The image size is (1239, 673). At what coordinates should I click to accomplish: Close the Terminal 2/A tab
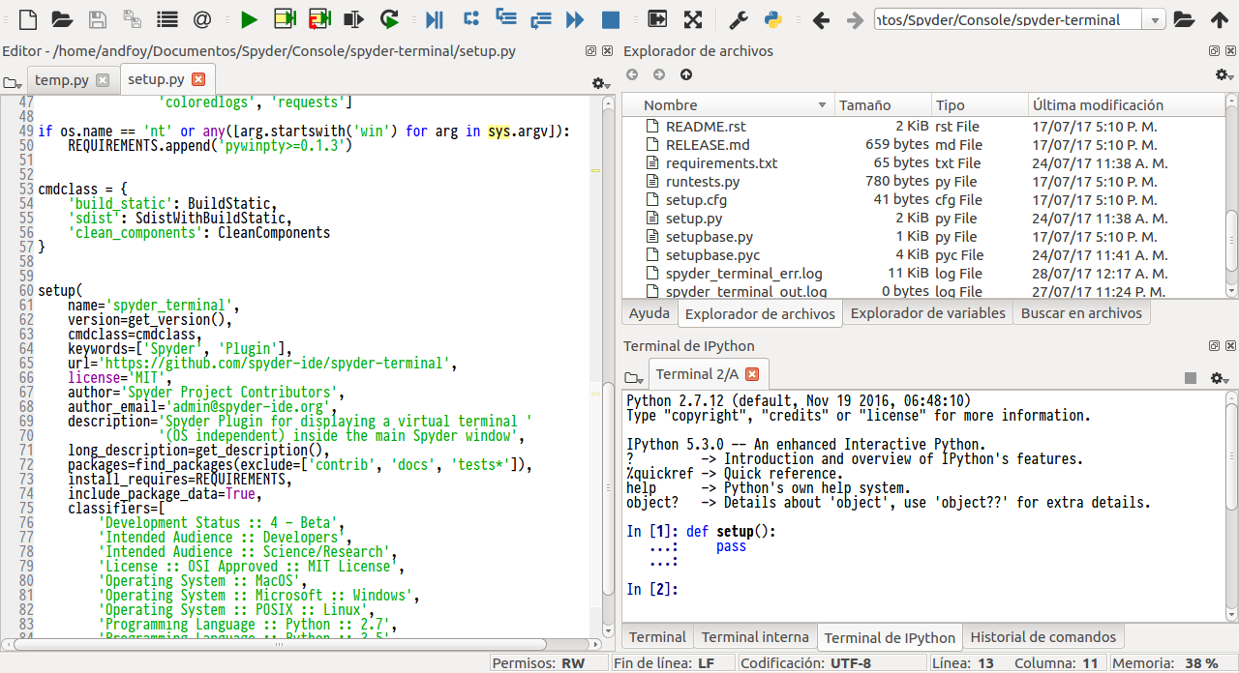point(752,373)
